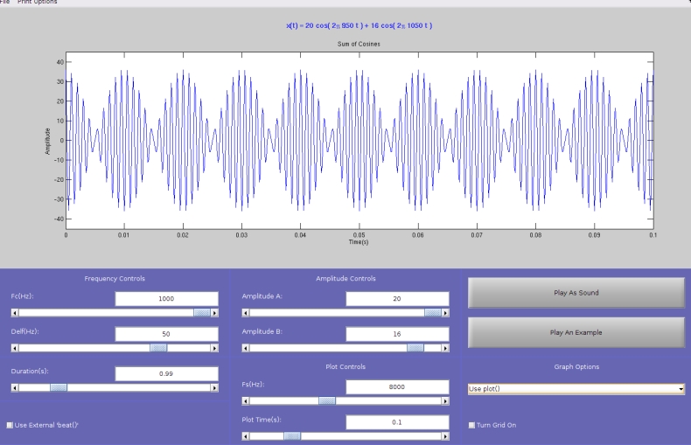The width and height of the screenshot is (691, 445).
Task: Click left arrow of Amplitude B slider
Action: pyautogui.click(x=246, y=348)
